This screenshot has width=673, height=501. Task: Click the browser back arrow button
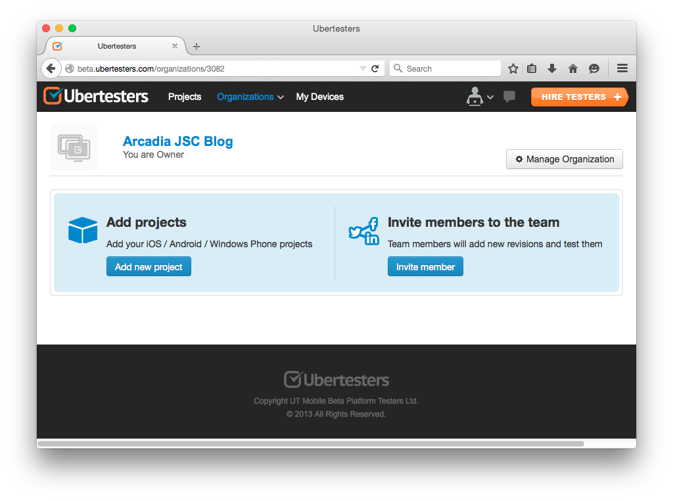click(x=51, y=68)
